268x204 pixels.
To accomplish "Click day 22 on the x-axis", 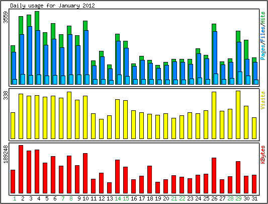I will coord(182,198).
